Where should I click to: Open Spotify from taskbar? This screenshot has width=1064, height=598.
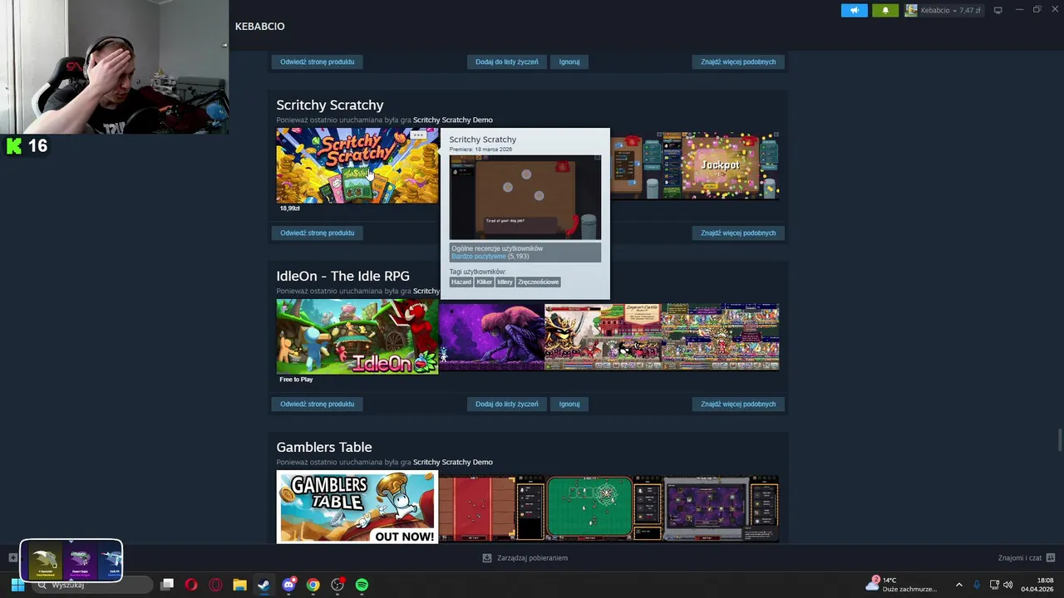pos(362,585)
